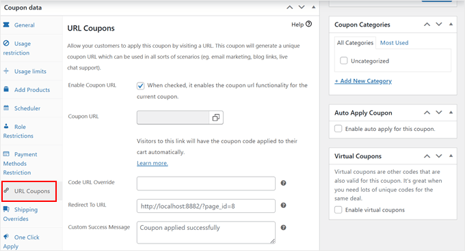
Task: Open the Scheduler tab
Action: pyautogui.click(x=31, y=108)
